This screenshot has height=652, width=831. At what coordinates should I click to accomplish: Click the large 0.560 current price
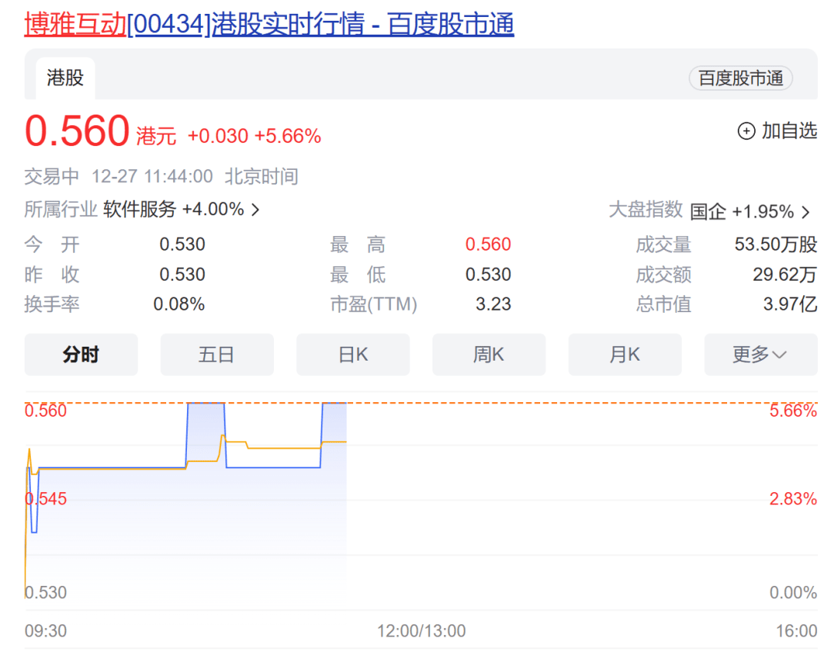77,131
